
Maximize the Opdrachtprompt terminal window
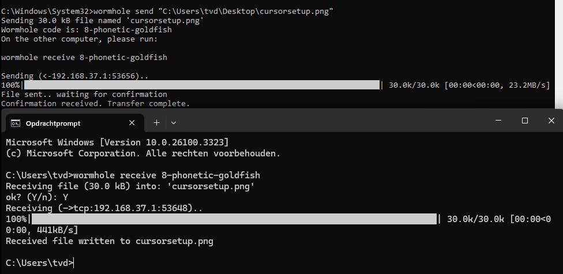point(525,121)
